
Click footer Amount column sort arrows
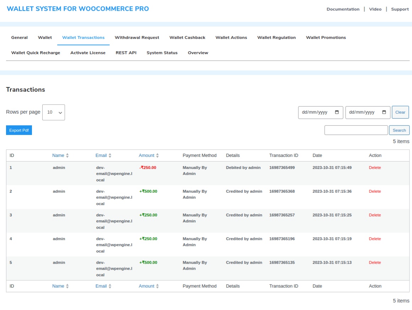[x=157, y=286]
